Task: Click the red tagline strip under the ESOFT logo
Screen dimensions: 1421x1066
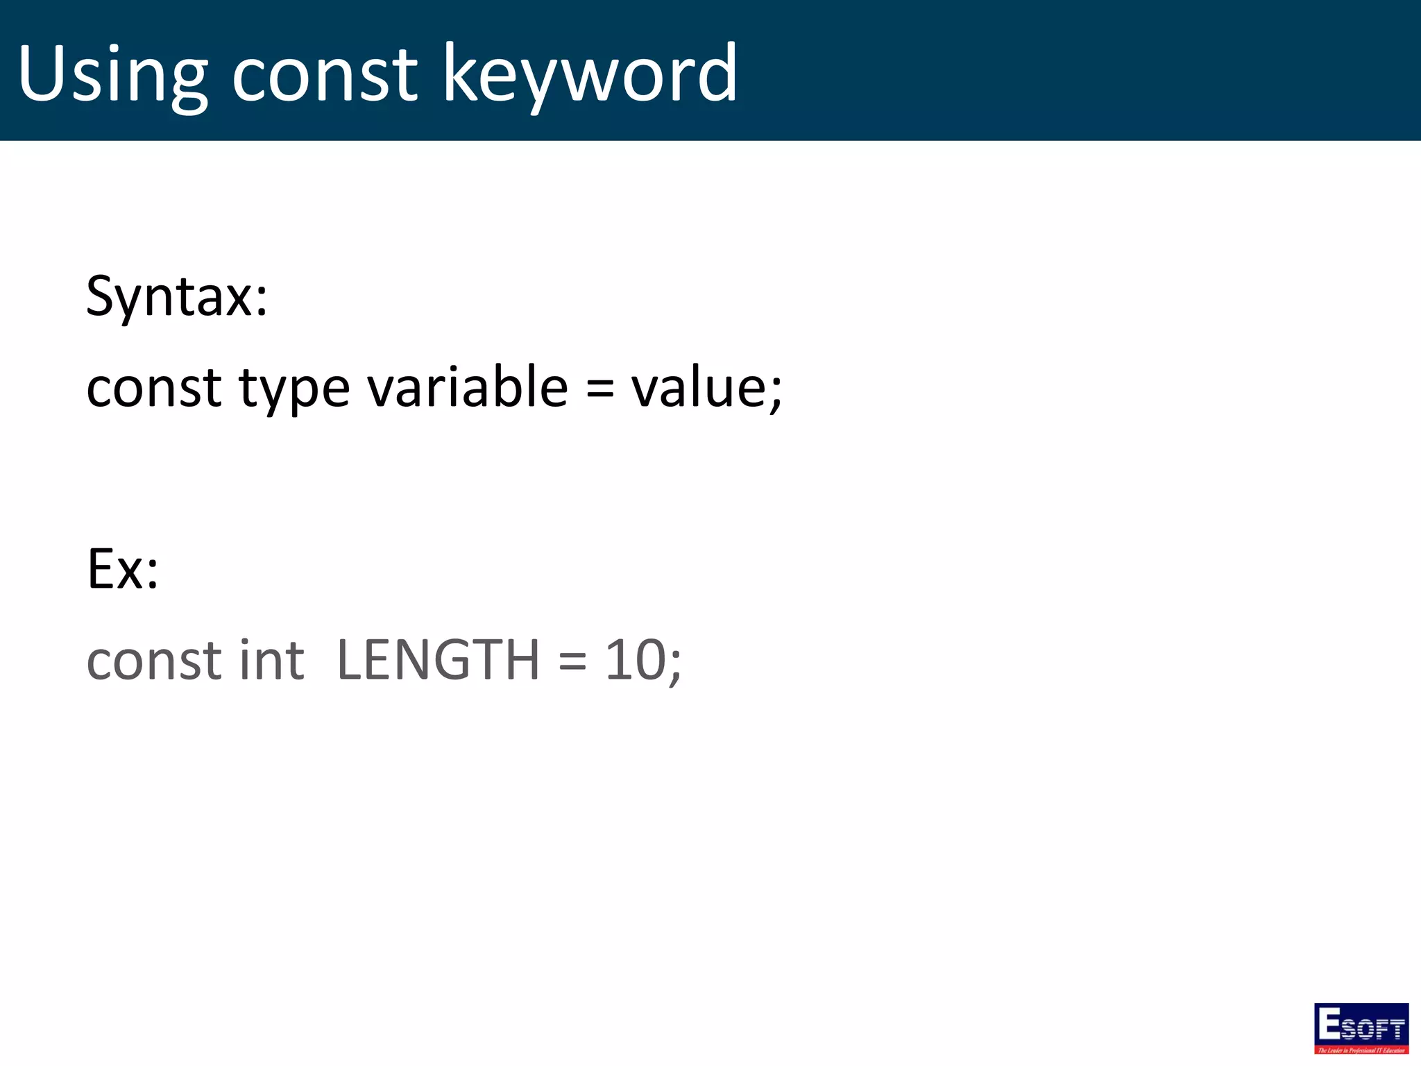Action: 1361,1050
